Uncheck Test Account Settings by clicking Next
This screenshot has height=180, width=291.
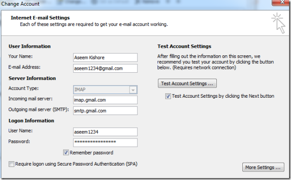click(x=168, y=96)
